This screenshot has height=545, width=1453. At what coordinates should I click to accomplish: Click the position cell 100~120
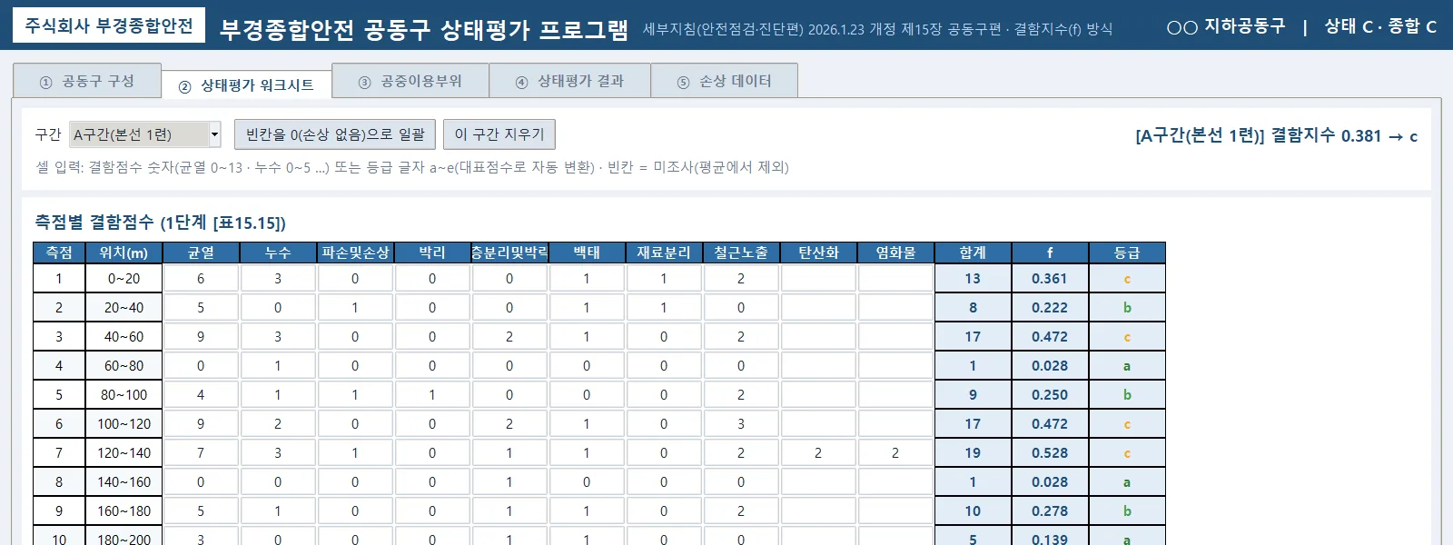point(124,423)
